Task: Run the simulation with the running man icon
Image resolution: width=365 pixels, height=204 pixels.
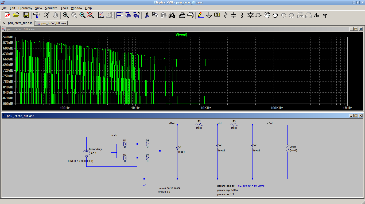Action: pos(47,15)
